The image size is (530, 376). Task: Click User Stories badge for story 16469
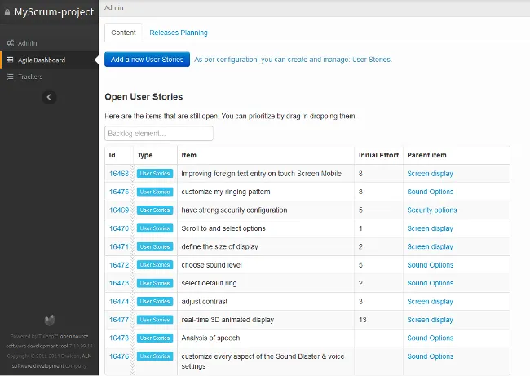tap(154, 210)
